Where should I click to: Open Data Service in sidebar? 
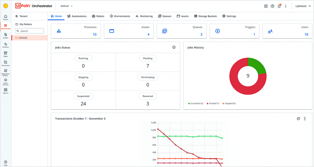click(6, 82)
